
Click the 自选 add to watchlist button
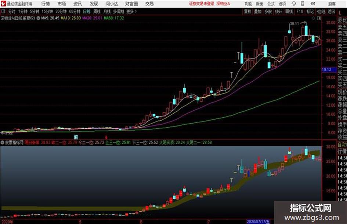point(321,11)
